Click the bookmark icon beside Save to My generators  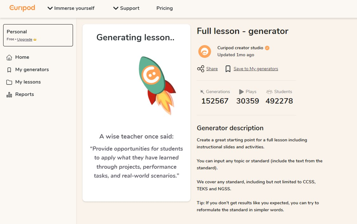[x=228, y=69]
